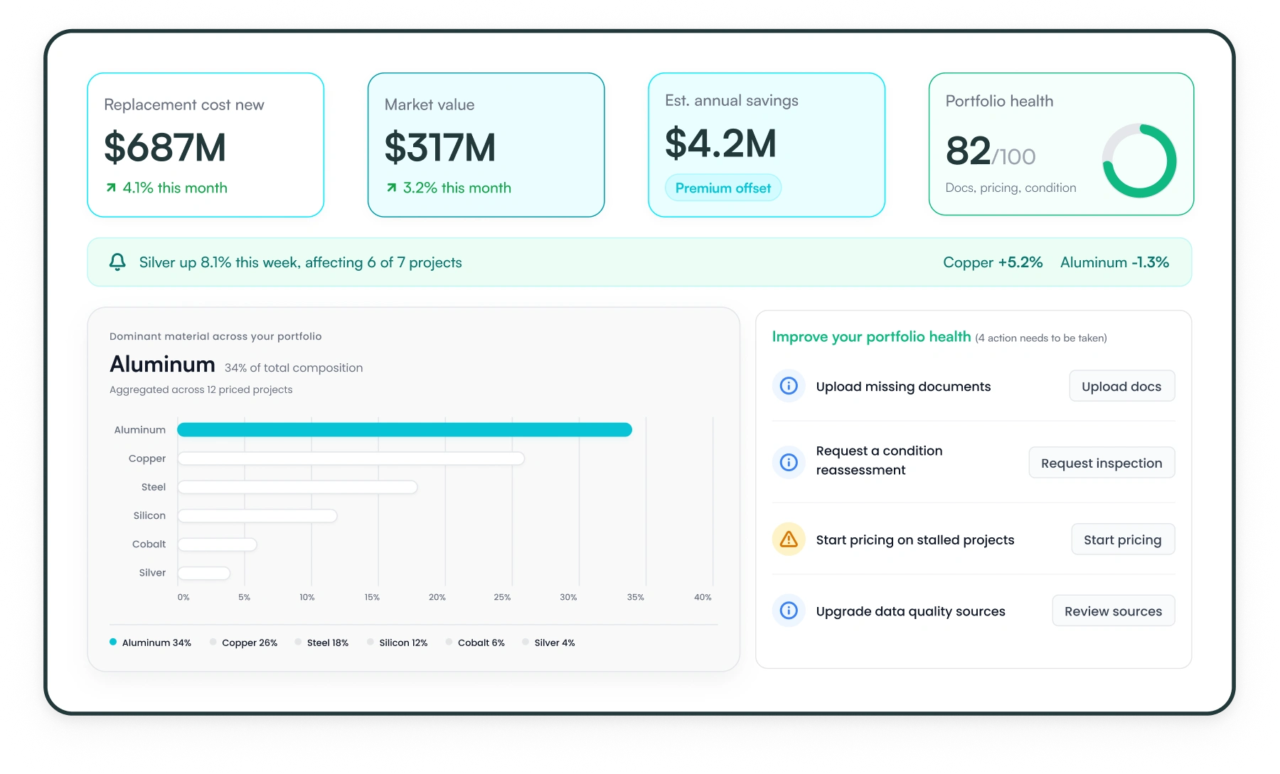1280x774 pixels.
Task: Click the Portfolio health donut chart
Action: (1139, 161)
